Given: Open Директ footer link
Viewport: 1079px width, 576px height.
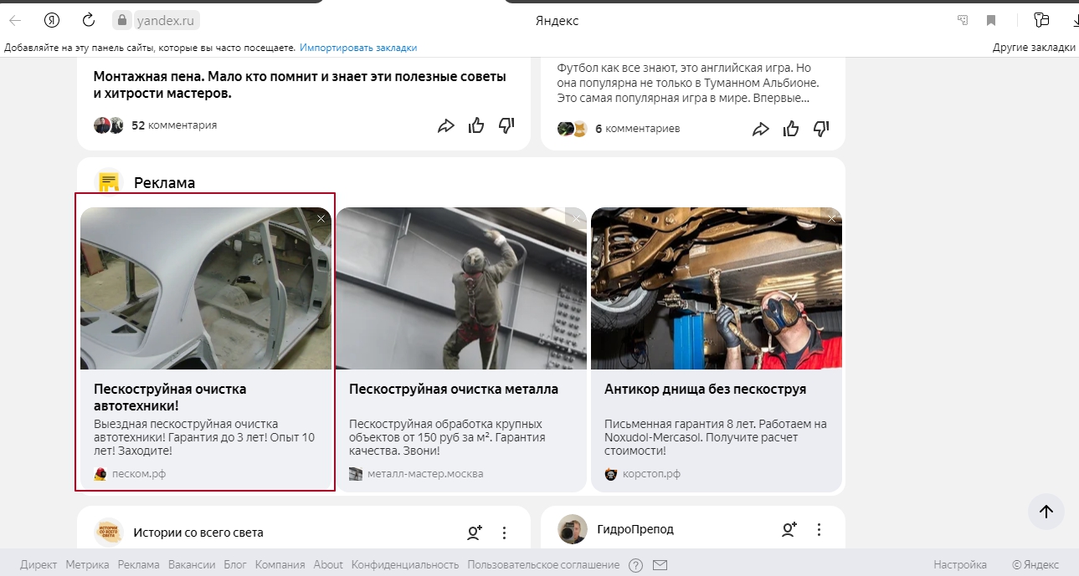Looking at the screenshot, I should coord(39,565).
